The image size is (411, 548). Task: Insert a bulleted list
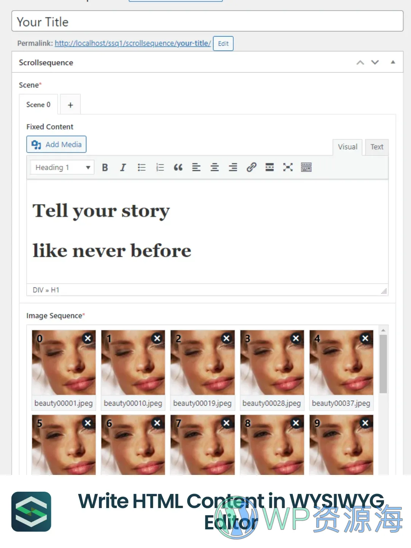(x=142, y=167)
